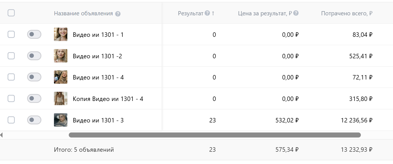Click the horizontal scrollbar thumb

(x=215, y=135)
